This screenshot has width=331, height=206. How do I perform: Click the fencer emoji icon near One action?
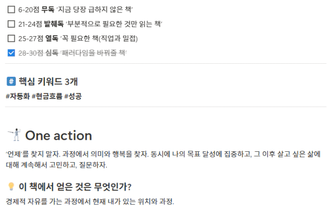pyautogui.click(x=14, y=135)
